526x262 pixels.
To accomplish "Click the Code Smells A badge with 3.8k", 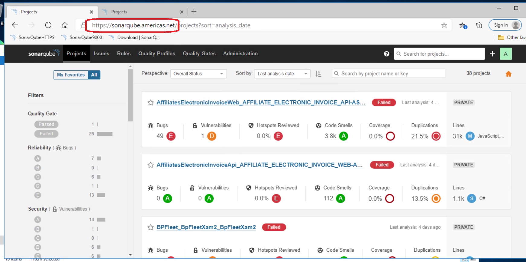I will coord(344,136).
